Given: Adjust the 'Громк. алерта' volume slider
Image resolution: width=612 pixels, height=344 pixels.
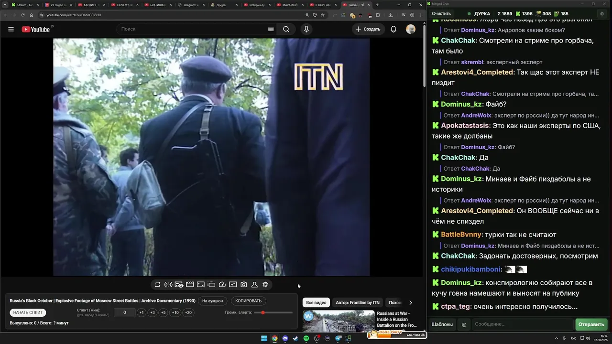Looking at the screenshot, I should 273,312.
